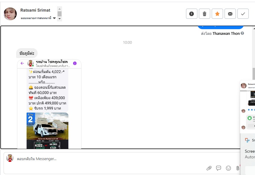Open รถบ้าน โชคคูณโชค page name in screenshot
Screen dimensions: 255x175
click(x=52, y=62)
